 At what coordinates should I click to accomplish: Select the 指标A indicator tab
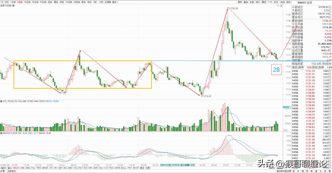(4, 168)
